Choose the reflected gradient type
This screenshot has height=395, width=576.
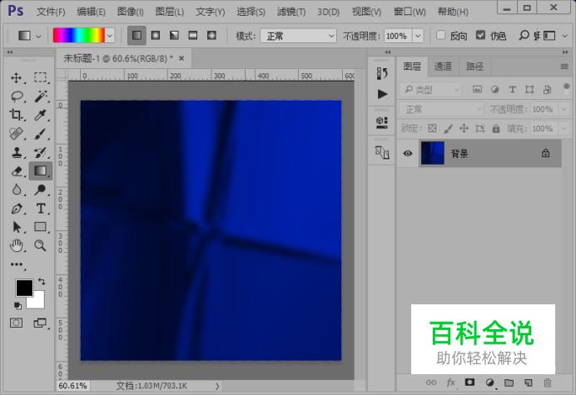click(x=193, y=35)
